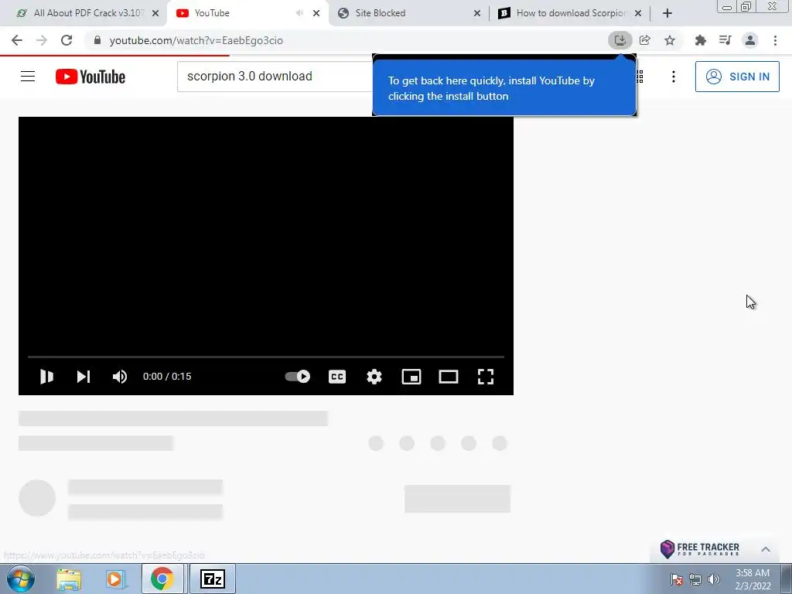Image resolution: width=792 pixels, height=594 pixels.
Task: Switch to All About PDF Crack tab
Action: pos(84,13)
